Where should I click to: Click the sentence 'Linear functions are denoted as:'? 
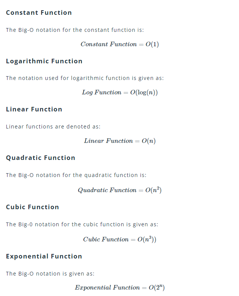tap(53, 127)
